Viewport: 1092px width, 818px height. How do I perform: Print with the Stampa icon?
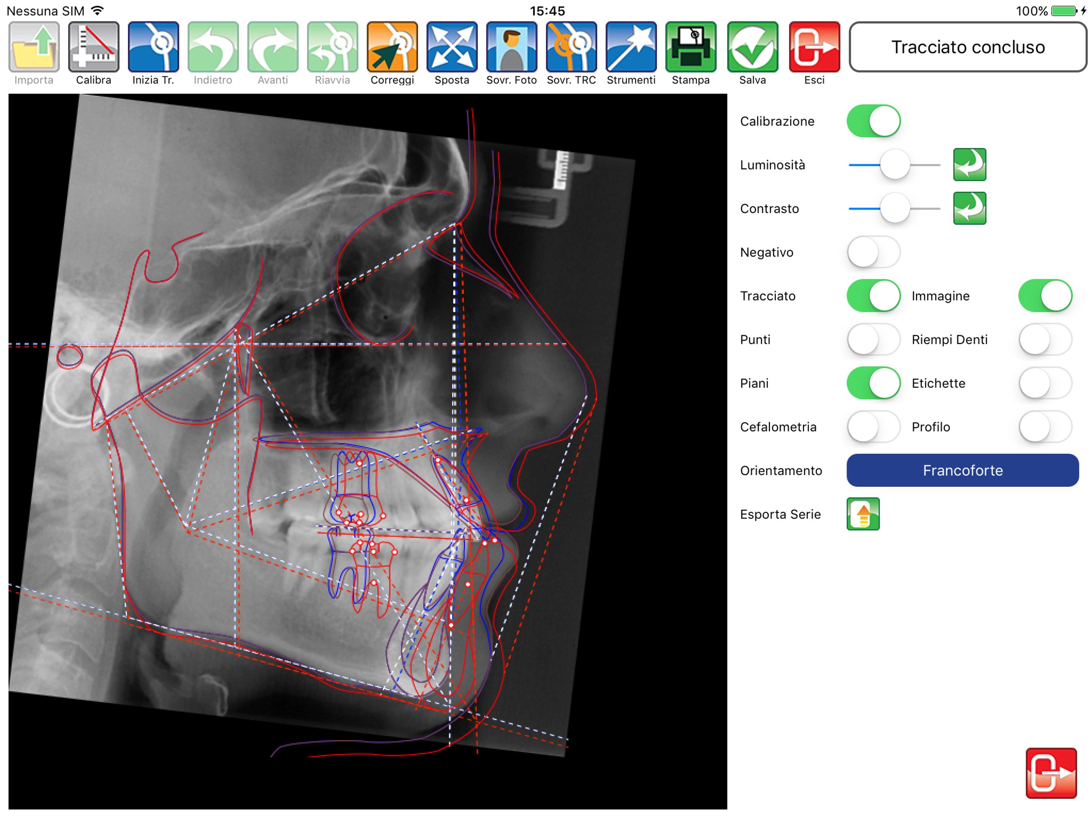(x=691, y=48)
